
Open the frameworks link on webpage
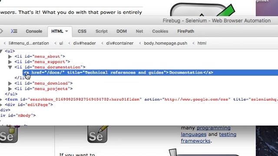point(195,141)
